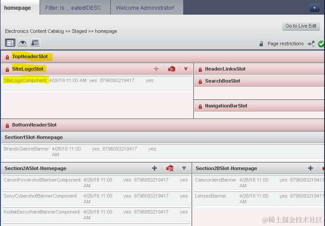Click ID 8796093219417 in CanonPowershotBannerComponent row
The height and width of the screenshot is (226, 325).
151,180
